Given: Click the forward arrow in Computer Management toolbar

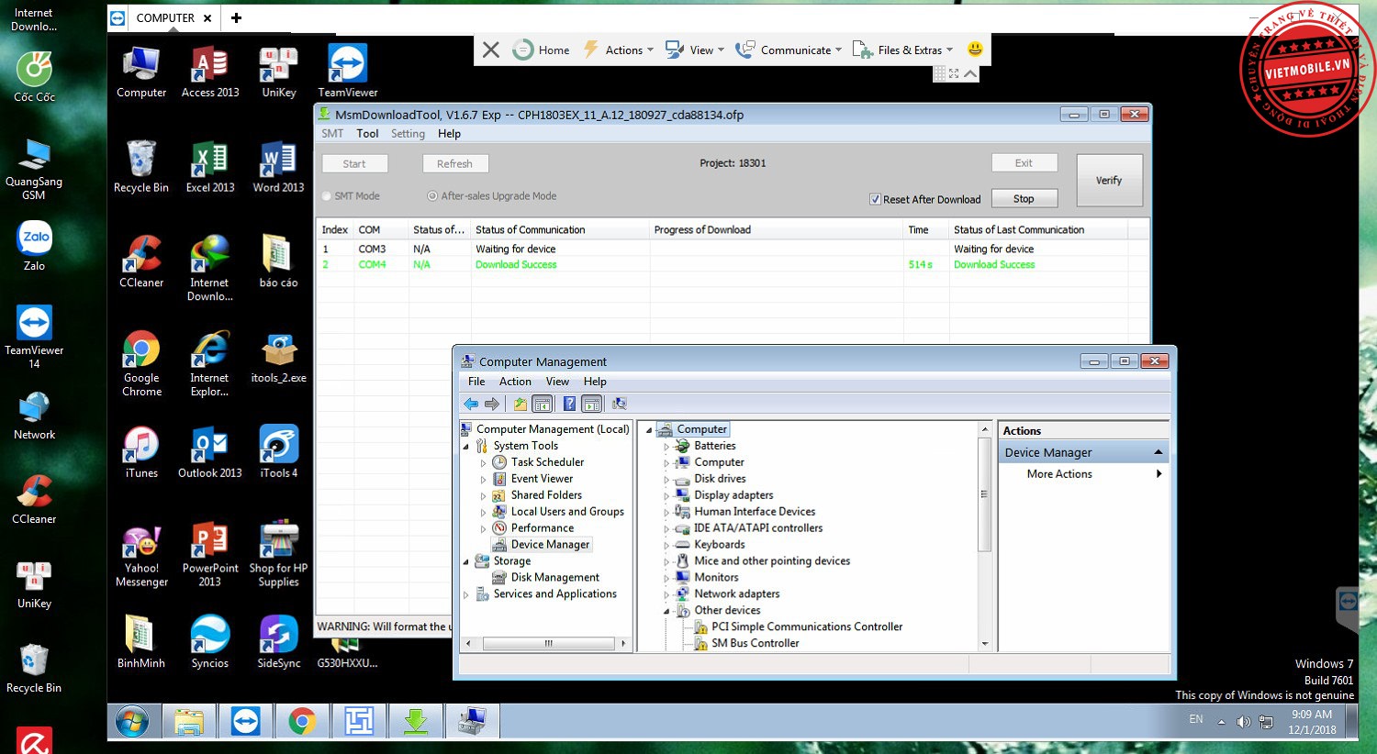Looking at the screenshot, I should pos(492,404).
